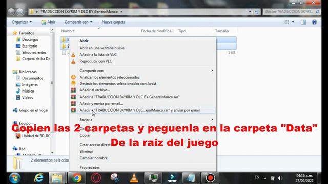The image size is (328, 184).
Task: Sort by the Tamaño column header
Action: pyautogui.click(x=222, y=31)
